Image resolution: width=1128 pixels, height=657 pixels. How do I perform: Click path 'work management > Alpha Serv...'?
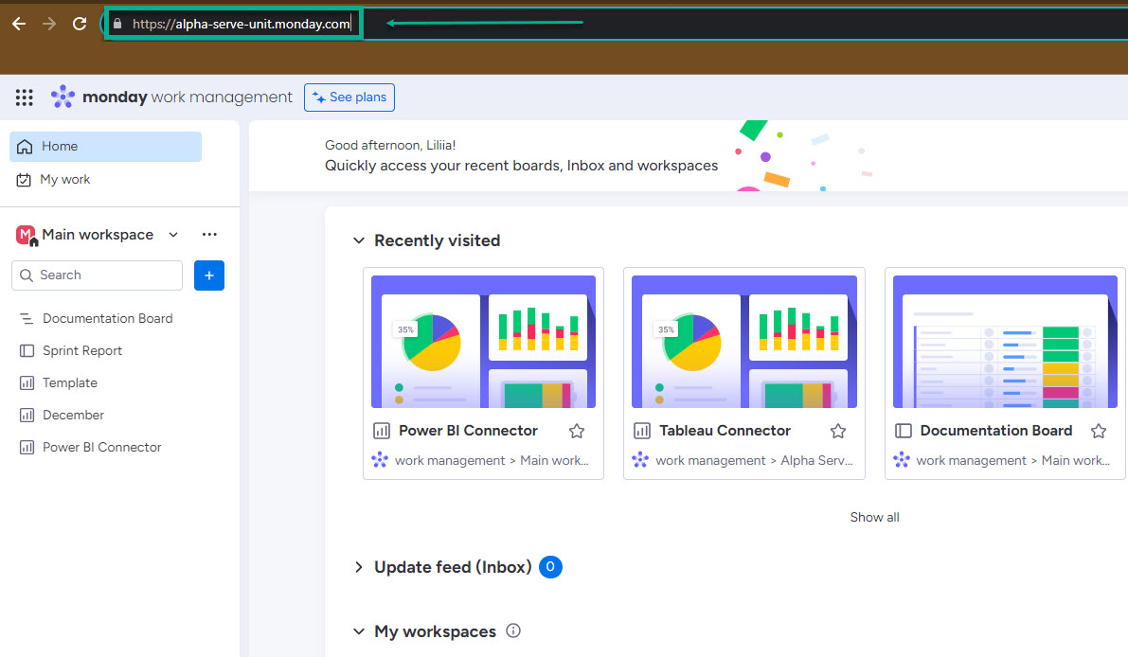tap(754, 461)
